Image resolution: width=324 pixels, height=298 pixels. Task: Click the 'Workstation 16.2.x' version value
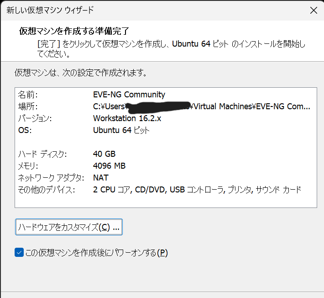[x=127, y=118]
